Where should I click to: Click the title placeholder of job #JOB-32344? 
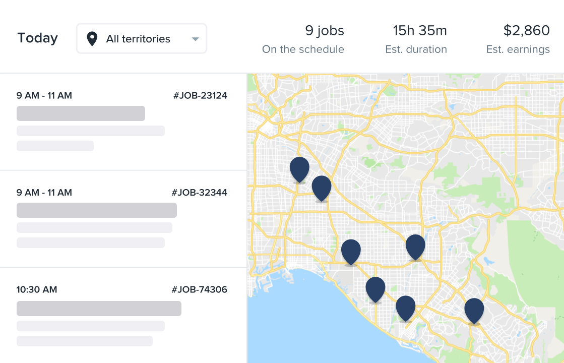pyautogui.click(x=97, y=210)
